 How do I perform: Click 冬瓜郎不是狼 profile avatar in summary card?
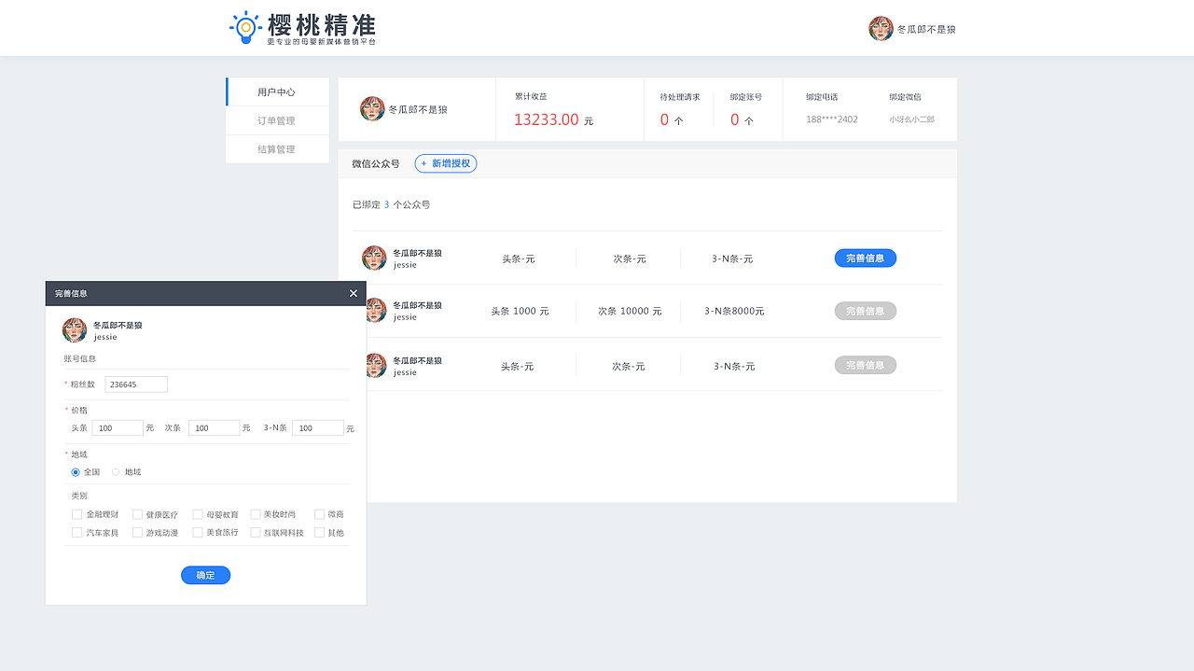tap(372, 108)
